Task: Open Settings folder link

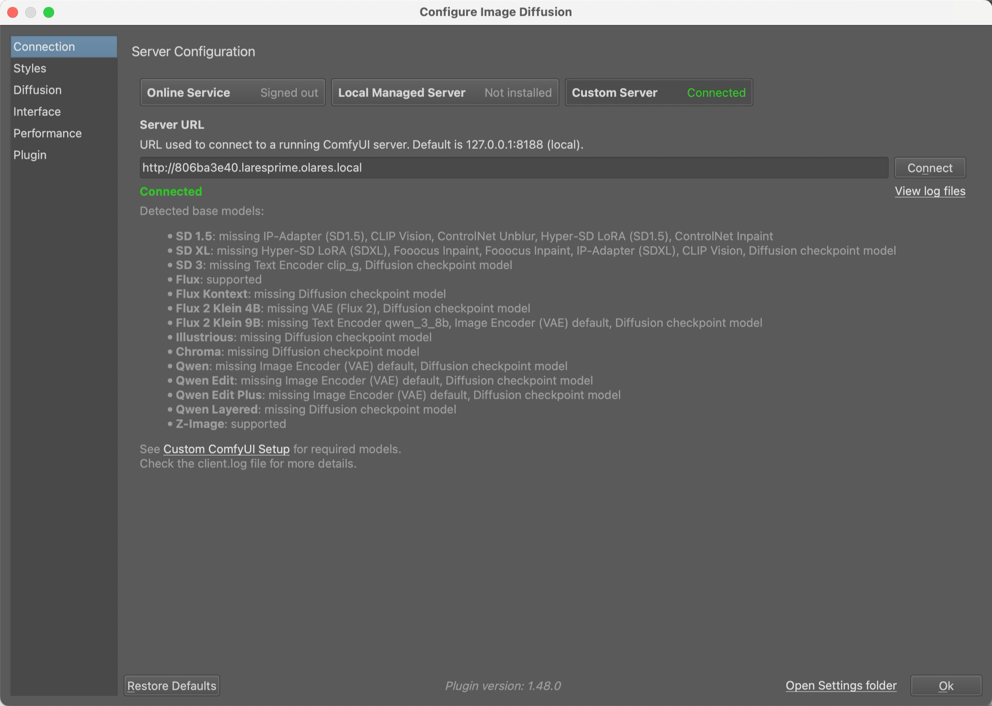Action: coord(841,686)
